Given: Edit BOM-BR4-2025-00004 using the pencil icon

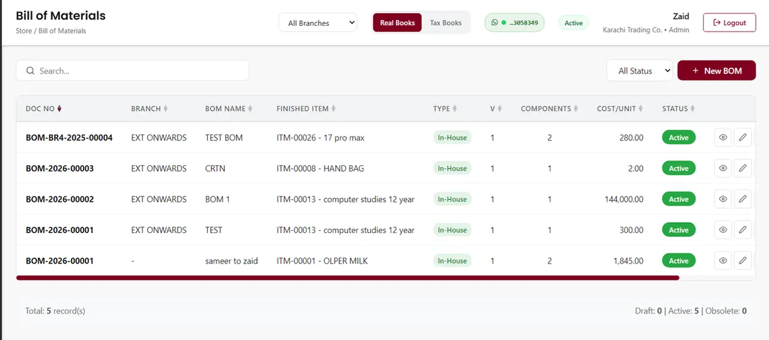Looking at the screenshot, I should (x=743, y=138).
